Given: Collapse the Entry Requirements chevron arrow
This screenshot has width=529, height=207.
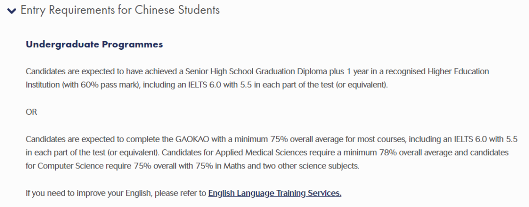Looking at the screenshot, I should [x=12, y=11].
